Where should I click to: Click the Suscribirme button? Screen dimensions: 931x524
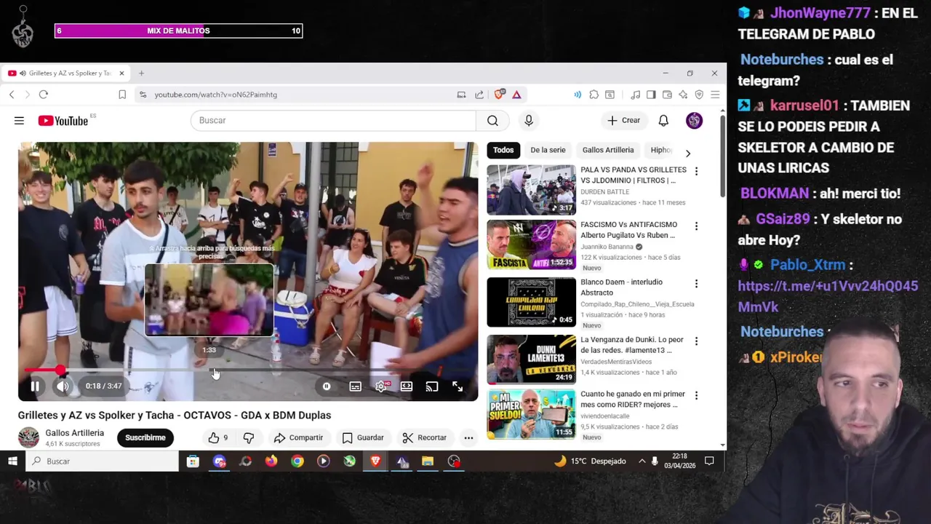(x=145, y=437)
